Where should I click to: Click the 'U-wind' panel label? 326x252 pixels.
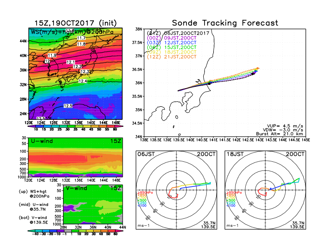click(42, 141)
